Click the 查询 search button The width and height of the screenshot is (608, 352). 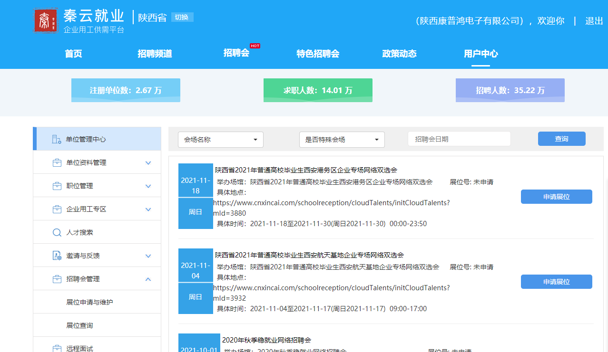[x=562, y=139]
